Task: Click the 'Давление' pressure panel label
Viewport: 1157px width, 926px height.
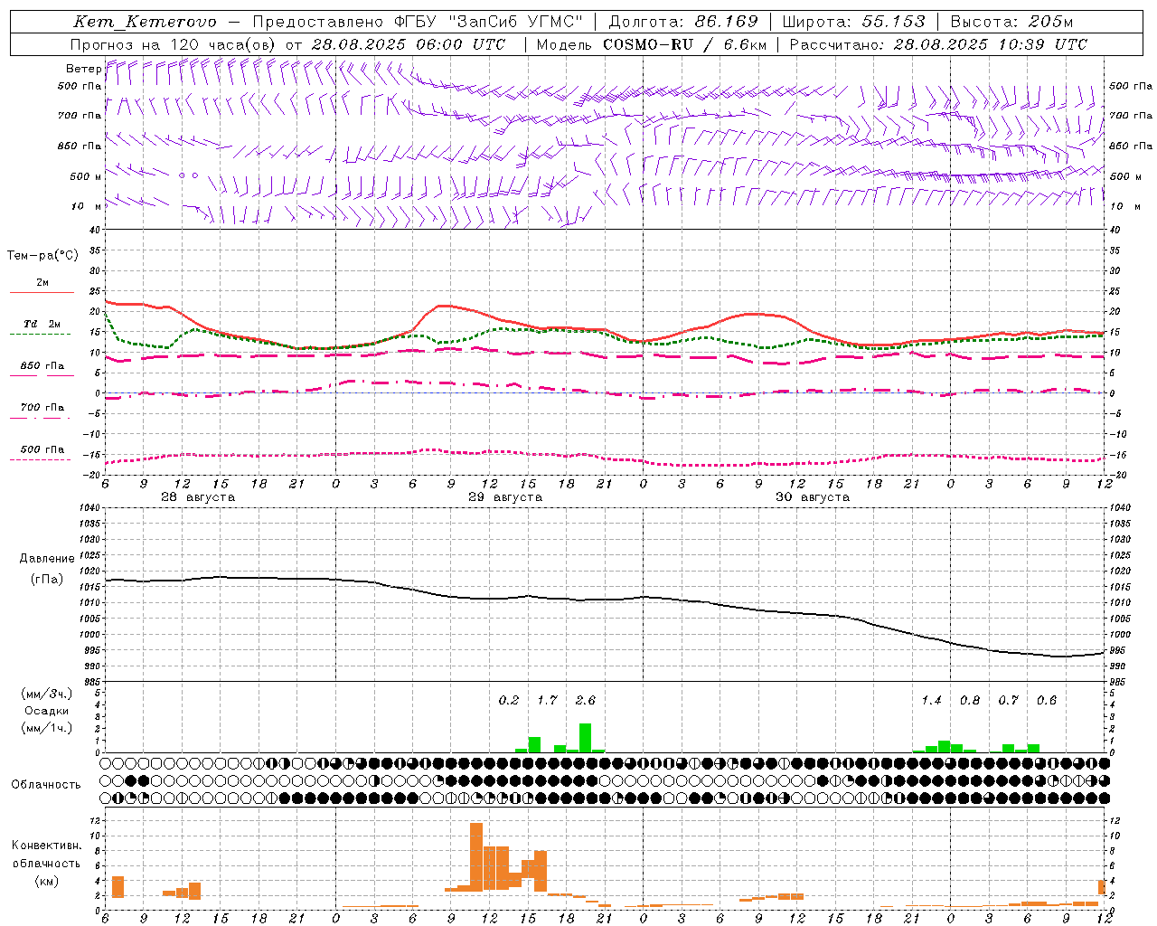Action: (x=47, y=559)
